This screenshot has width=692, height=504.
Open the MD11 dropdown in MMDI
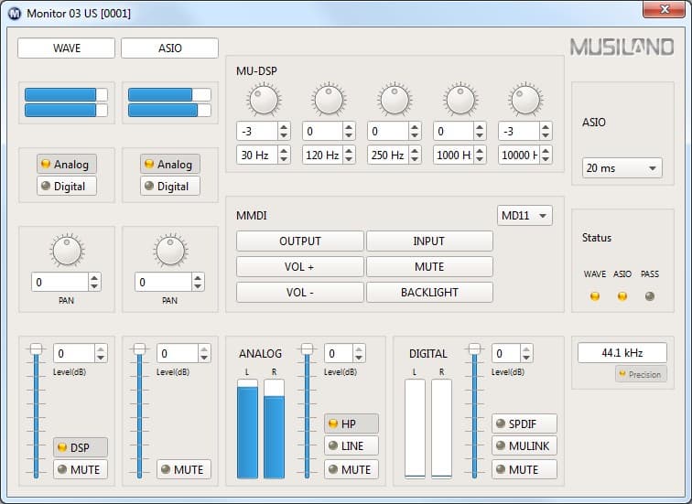tap(524, 216)
